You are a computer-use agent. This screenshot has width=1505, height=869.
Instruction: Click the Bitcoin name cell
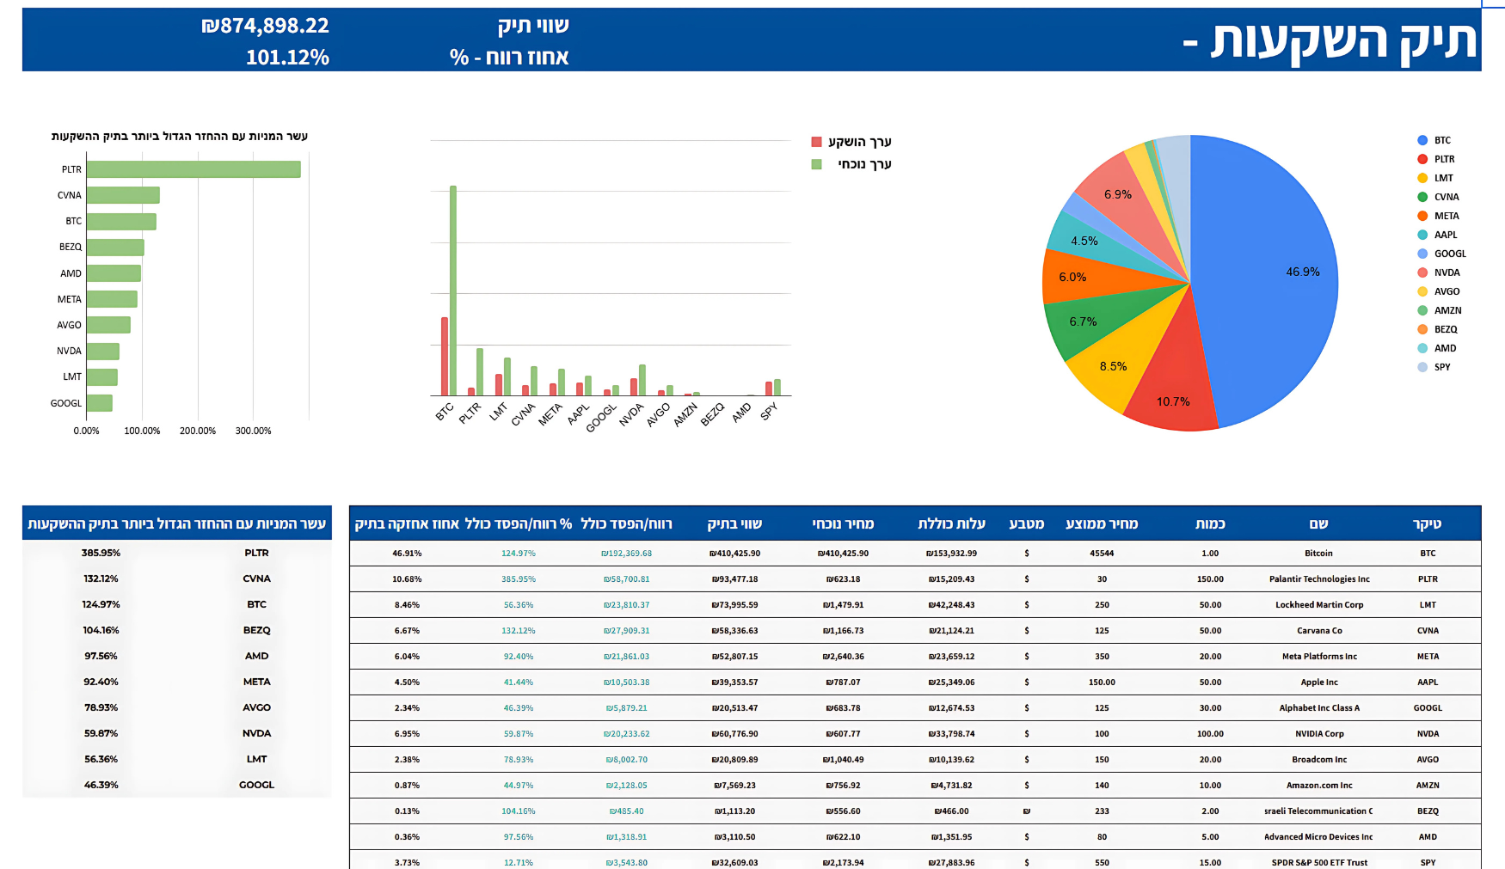pyautogui.click(x=1318, y=554)
